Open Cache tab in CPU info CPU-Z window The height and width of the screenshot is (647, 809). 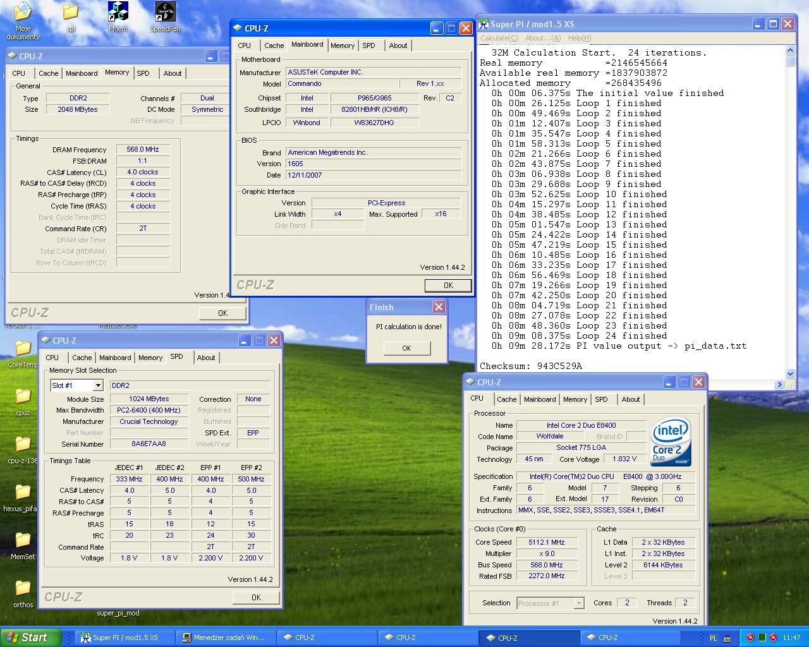pyautogui.click(x=506, y=399)
